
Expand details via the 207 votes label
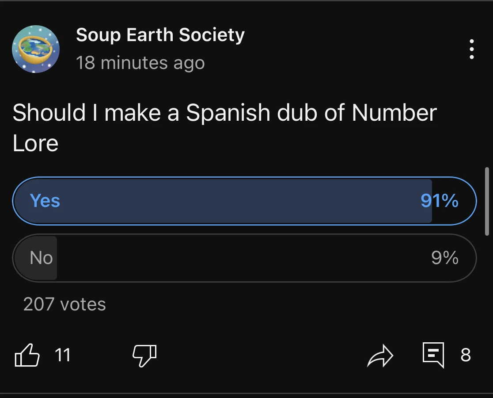(64, 304)
